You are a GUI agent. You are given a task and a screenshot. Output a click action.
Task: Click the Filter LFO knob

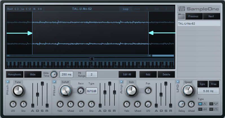point(81,104)
